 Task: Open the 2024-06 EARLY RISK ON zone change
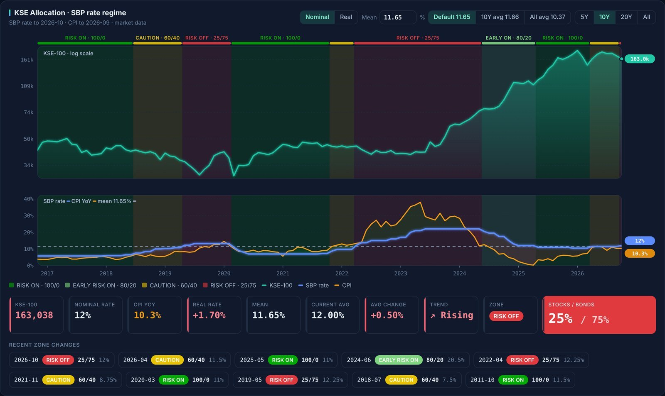[406, 360]
